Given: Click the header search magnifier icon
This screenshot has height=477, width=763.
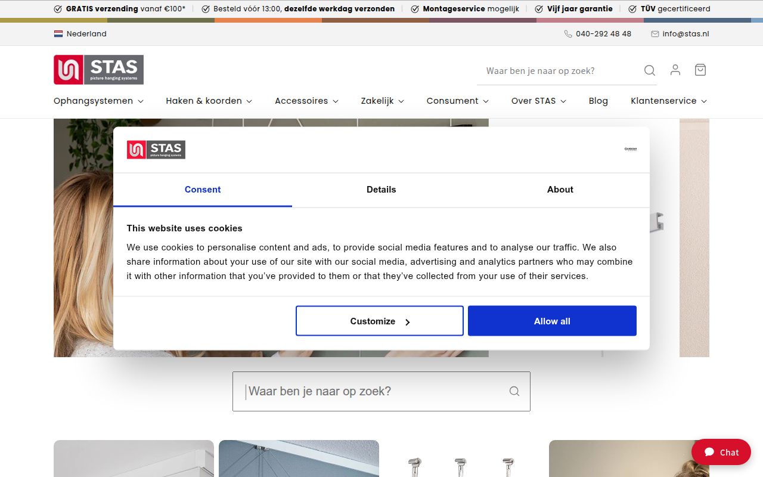Looking at the screenshot, I should click(650, 70).
